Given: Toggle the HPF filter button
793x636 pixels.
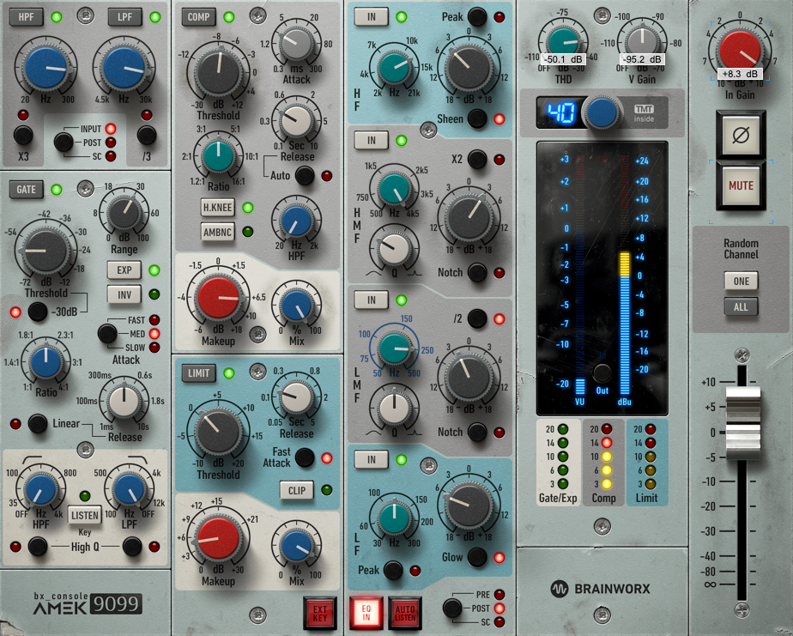Looking at the screenshot, I should point(27,17).
